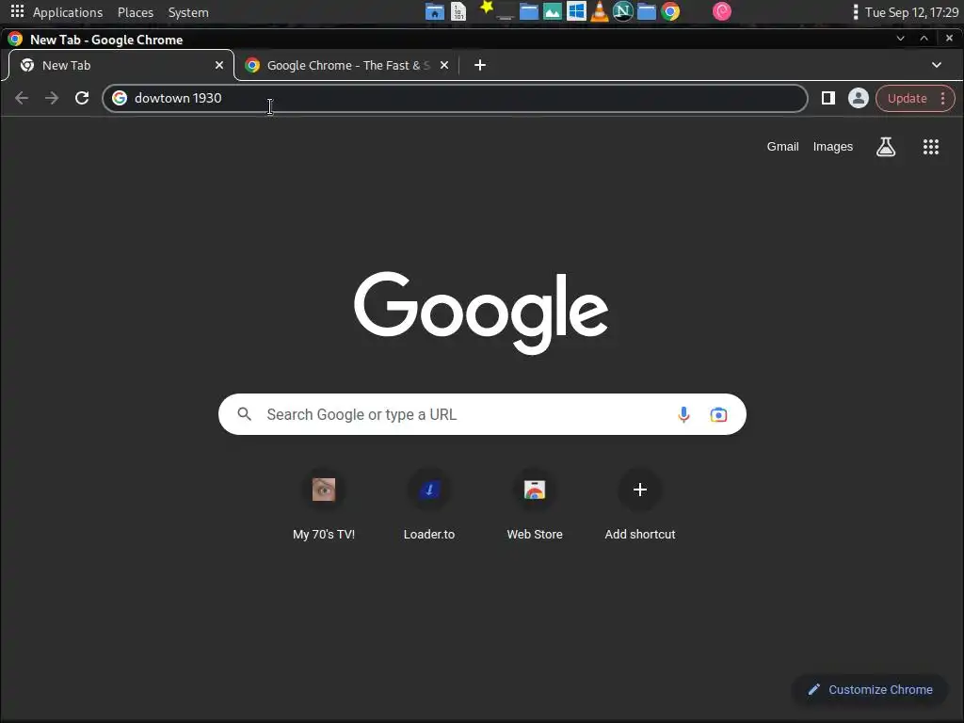The image size is (964, 723).
Task: Open the Google apps grid
Action: (931, 146)
